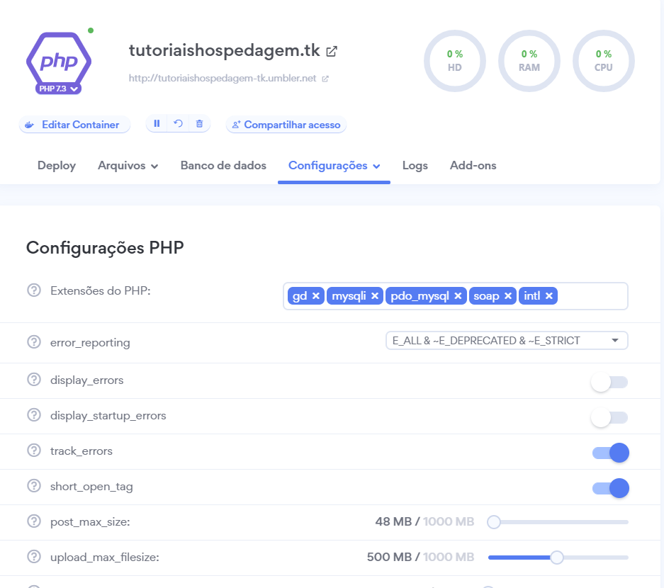This screenshot has width=664, height=588.
Task: Open the PHP 7.3 version selector
Action: click(x=58, y=89)
